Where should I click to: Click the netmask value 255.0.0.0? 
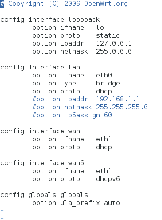tap(114, 51)
